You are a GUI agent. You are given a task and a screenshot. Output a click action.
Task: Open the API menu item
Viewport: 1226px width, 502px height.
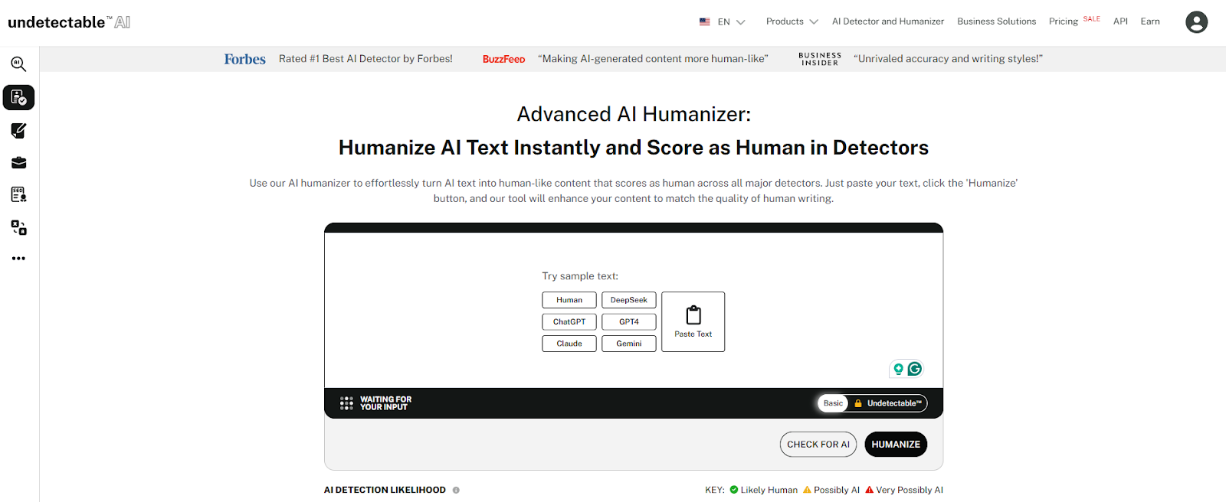point(1120,21)
